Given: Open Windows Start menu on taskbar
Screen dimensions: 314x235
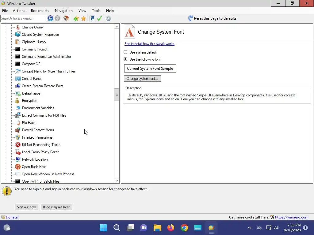Looking at the screenshot, I should [103, 228].
